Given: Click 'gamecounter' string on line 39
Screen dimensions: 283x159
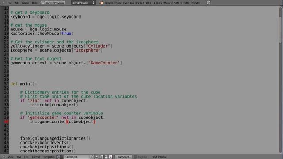Looking at the screenshot, I should point(43,117).
